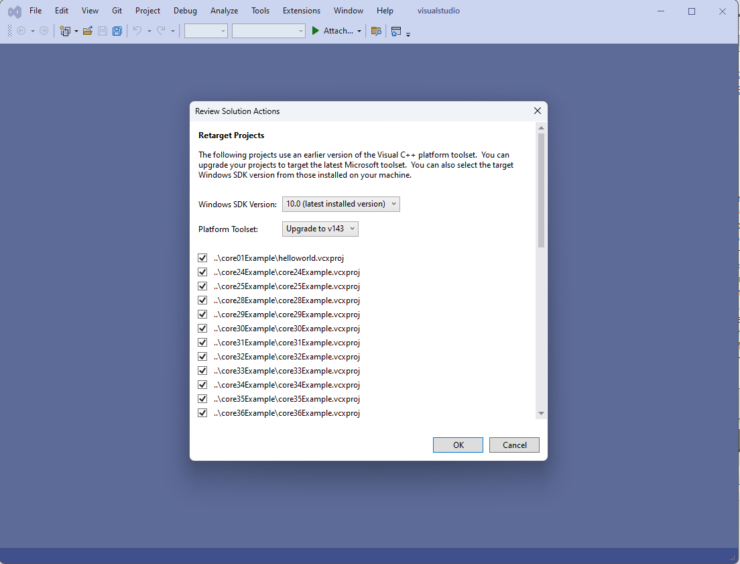This screenshot has height=564, width=740.
Task: Open toolbar options overflow arrow
Action: (x=408, y=34)
